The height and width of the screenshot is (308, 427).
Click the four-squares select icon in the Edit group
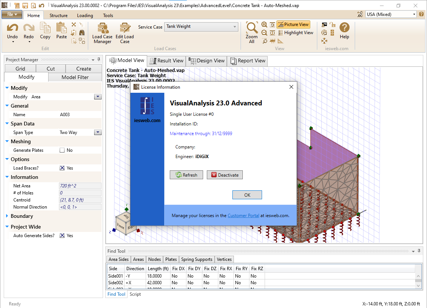tap(82, 41)
